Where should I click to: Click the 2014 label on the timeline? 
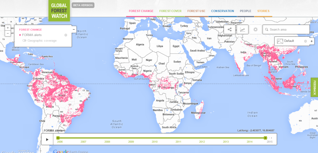tap(249, 142)
